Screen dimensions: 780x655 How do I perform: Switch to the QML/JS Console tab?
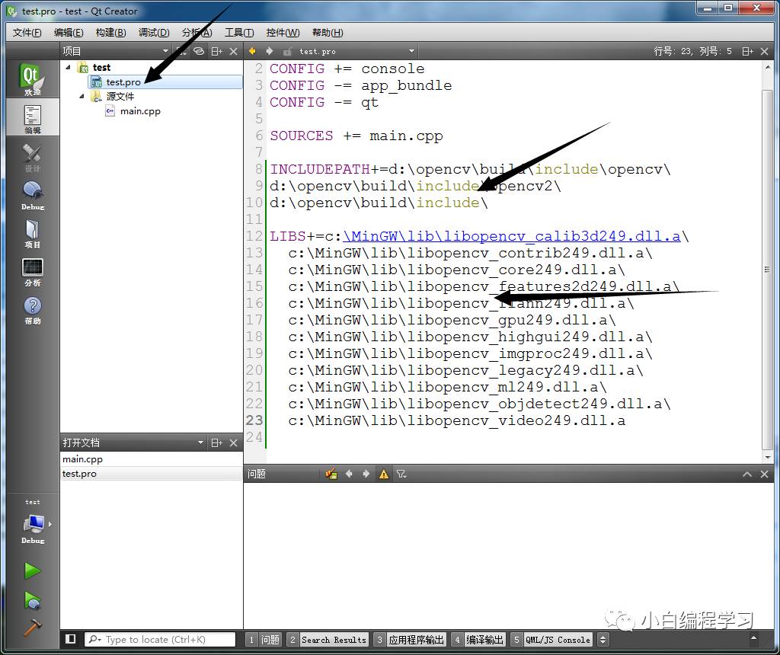[551, 640]
